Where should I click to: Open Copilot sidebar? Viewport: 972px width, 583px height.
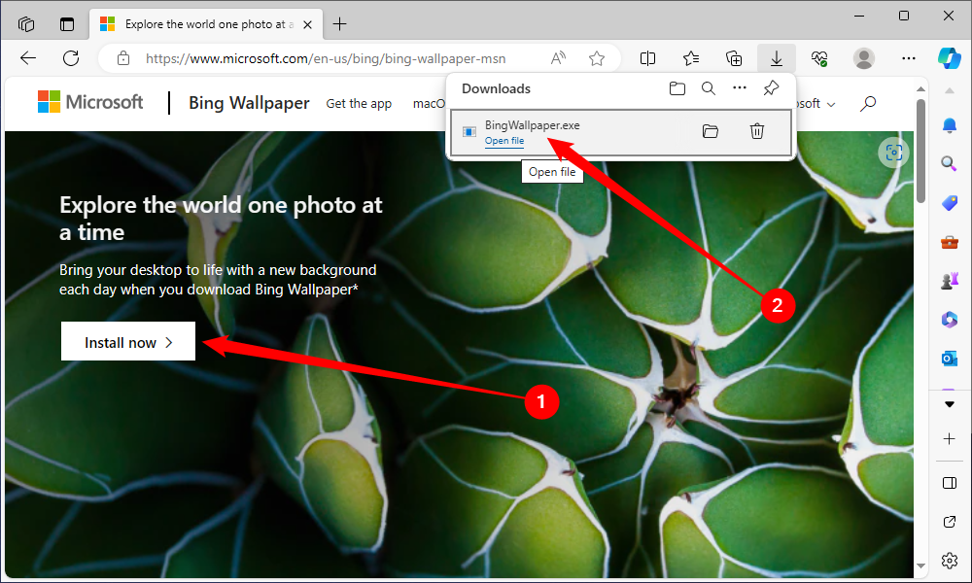pos(949,58)
